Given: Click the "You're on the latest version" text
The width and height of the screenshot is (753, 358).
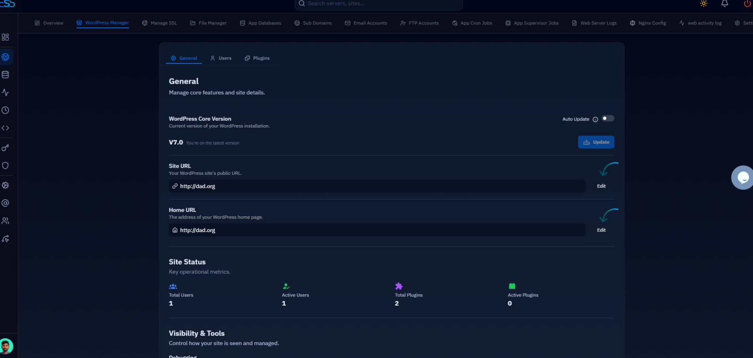Looking at the screenshot, I should coord(213,143).
